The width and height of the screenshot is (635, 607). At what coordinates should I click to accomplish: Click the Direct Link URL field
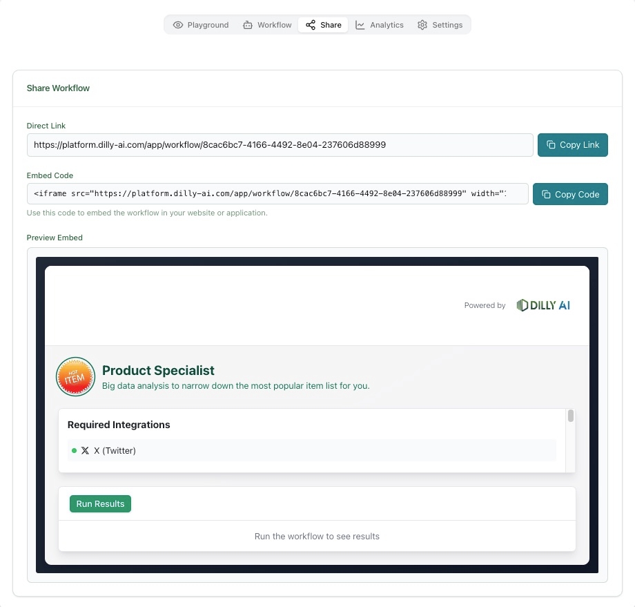pyautogui.click(x=280, y=145)
